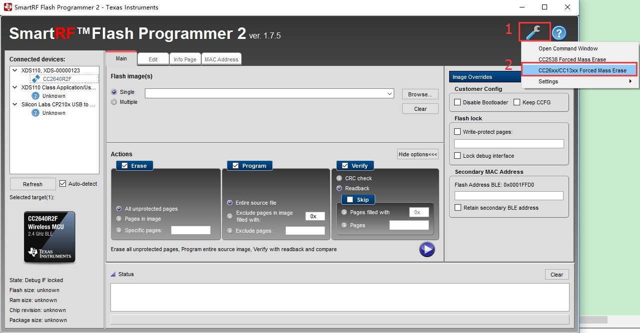Select the Single flash image radio button
The width and height of the screenshot is (640, 333).
coord(114,92)
